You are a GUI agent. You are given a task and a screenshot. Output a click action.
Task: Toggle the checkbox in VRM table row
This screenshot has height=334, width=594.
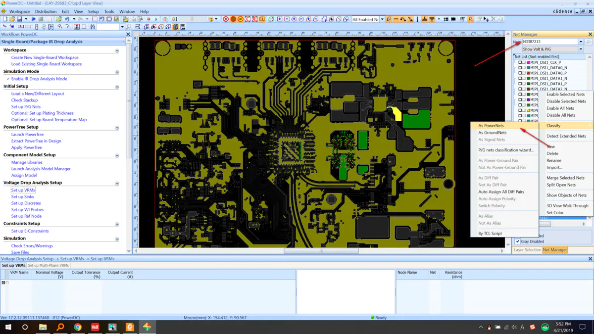(x=3, y=283)
